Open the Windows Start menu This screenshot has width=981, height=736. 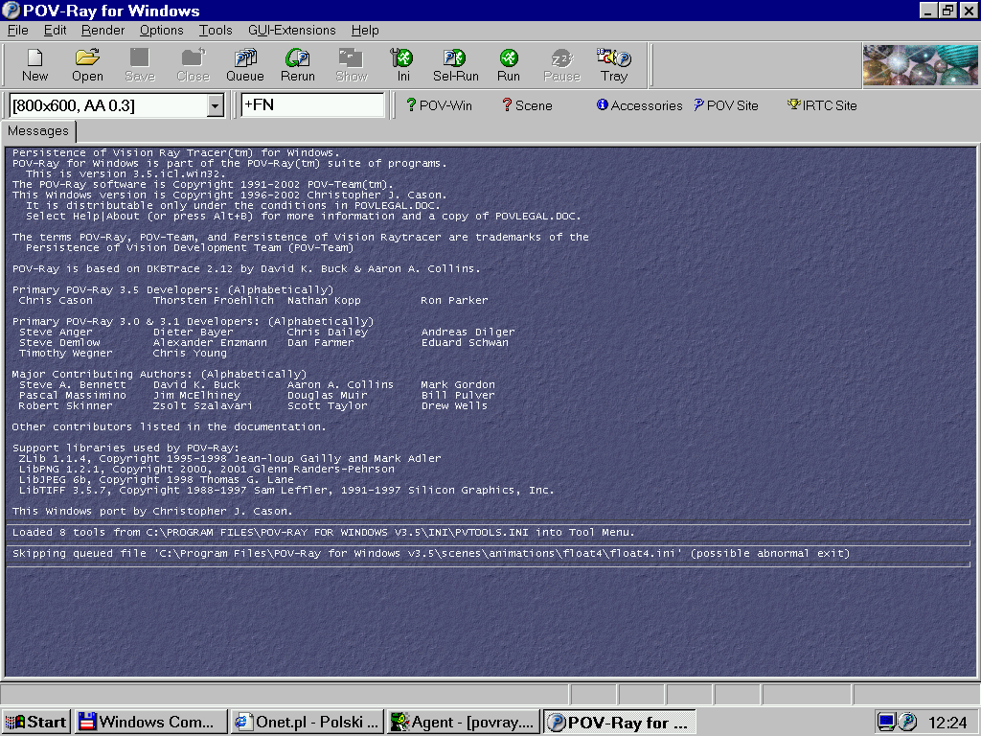35,722
